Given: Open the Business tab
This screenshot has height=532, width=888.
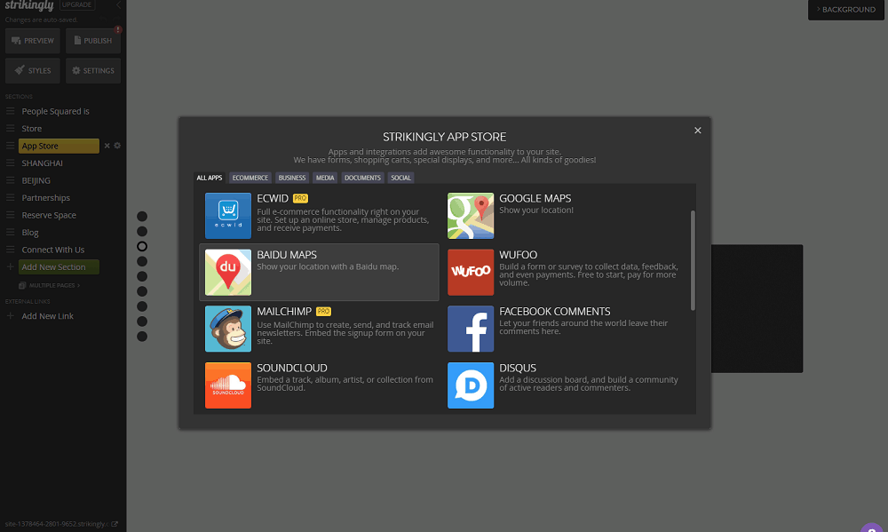Looking at the screenshot, I should click(292, 178).
